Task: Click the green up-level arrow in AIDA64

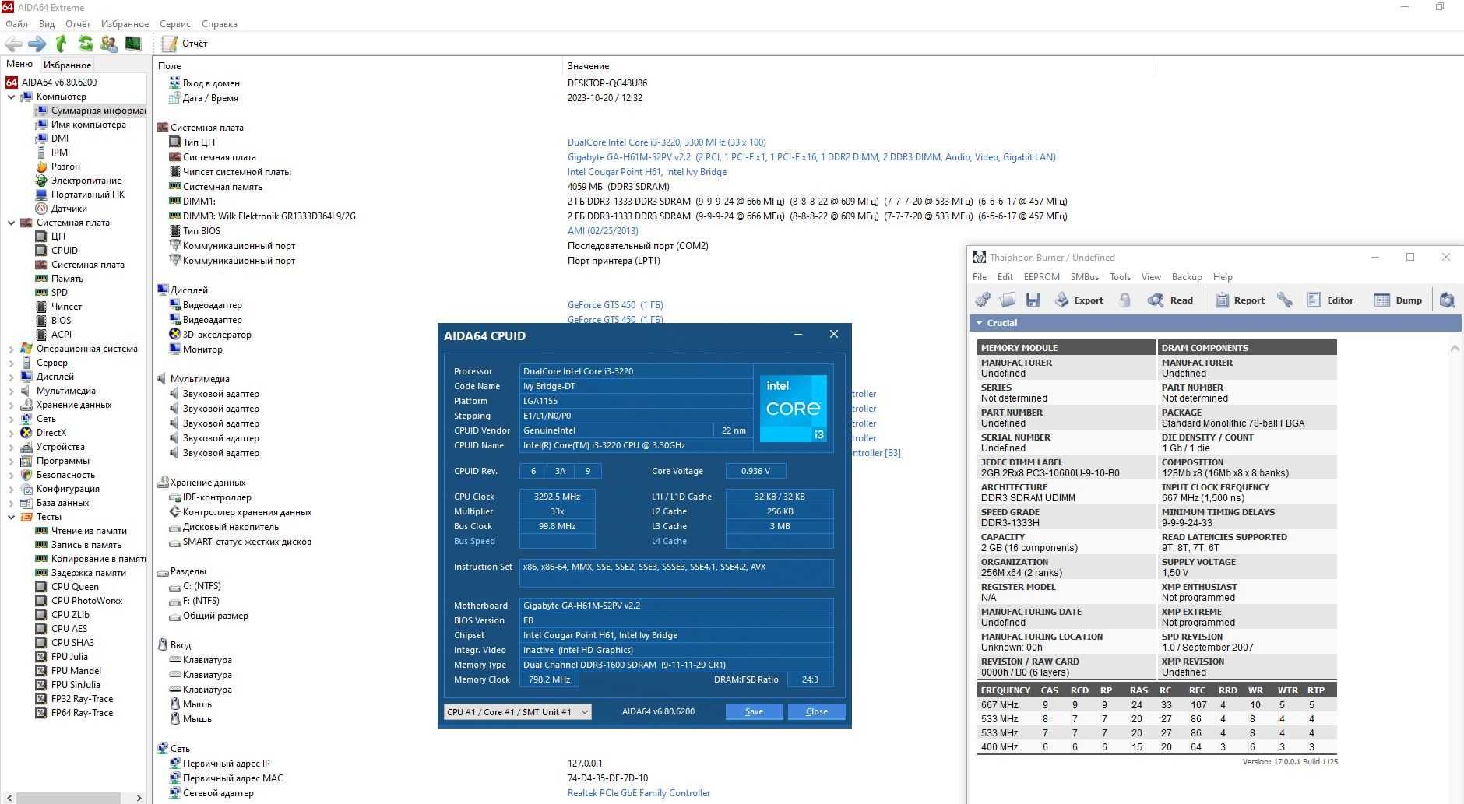Action: click(62, 44)
